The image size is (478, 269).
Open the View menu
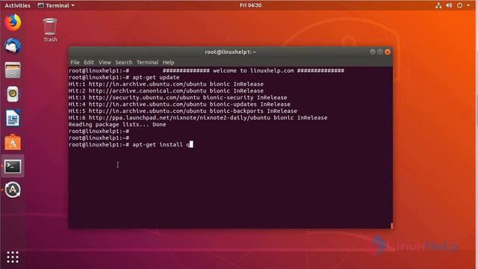point(105,62)
